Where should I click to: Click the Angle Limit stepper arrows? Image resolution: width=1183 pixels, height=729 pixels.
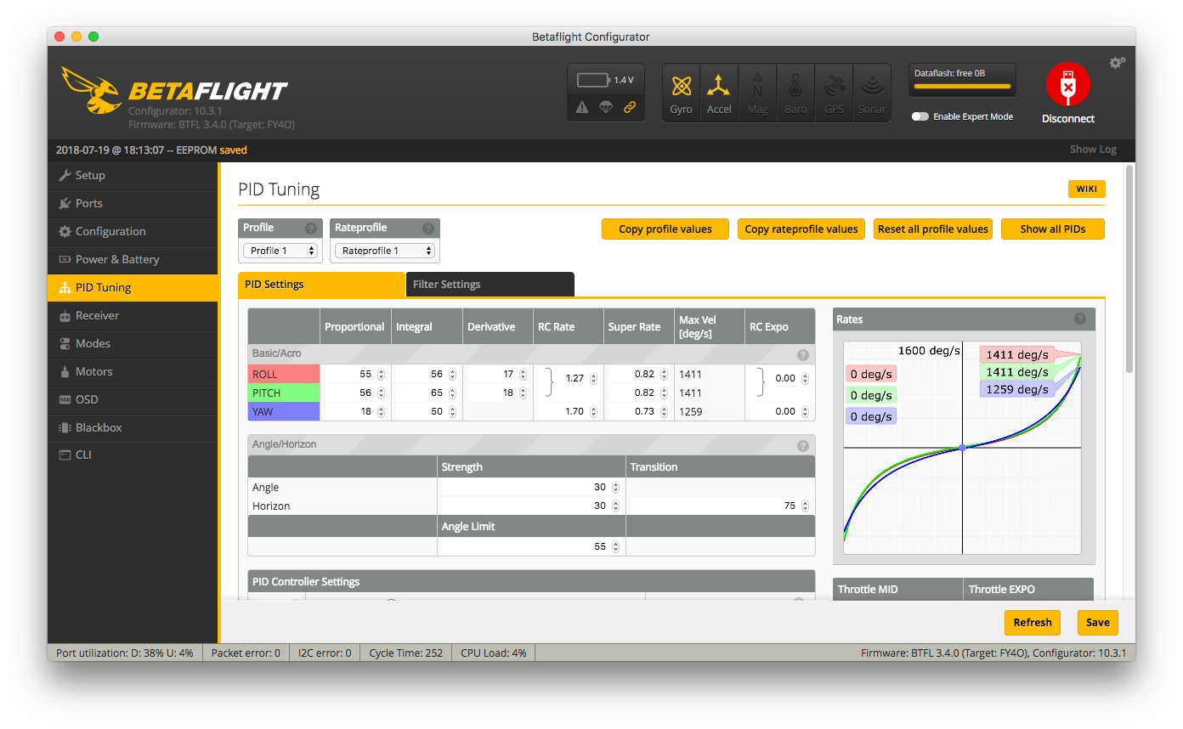tap(615, 547)
